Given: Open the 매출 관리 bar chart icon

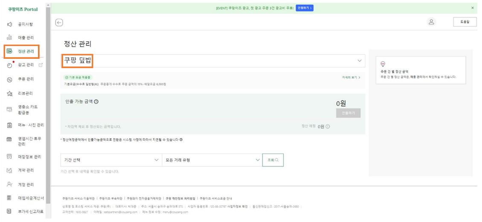Looking at the screenshot, I should tap(9, 37).
